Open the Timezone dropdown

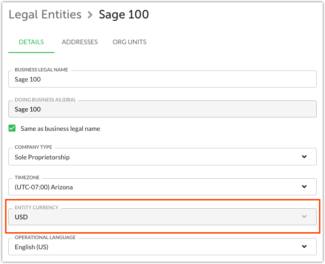[x=162, y=187]
